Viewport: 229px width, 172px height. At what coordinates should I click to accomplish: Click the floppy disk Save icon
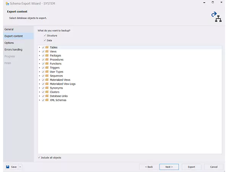point(8,167)
